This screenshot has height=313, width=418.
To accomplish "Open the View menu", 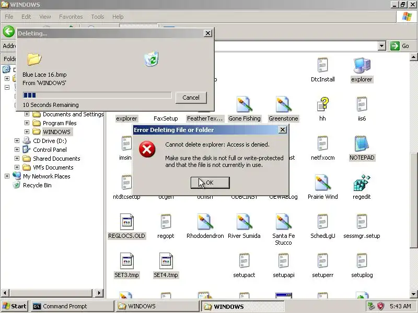I will point(45,17).
